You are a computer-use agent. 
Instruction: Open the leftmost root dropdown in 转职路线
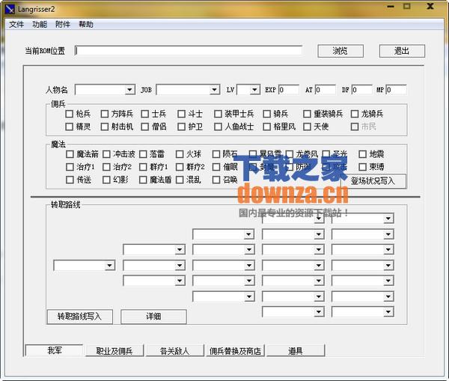85,266
